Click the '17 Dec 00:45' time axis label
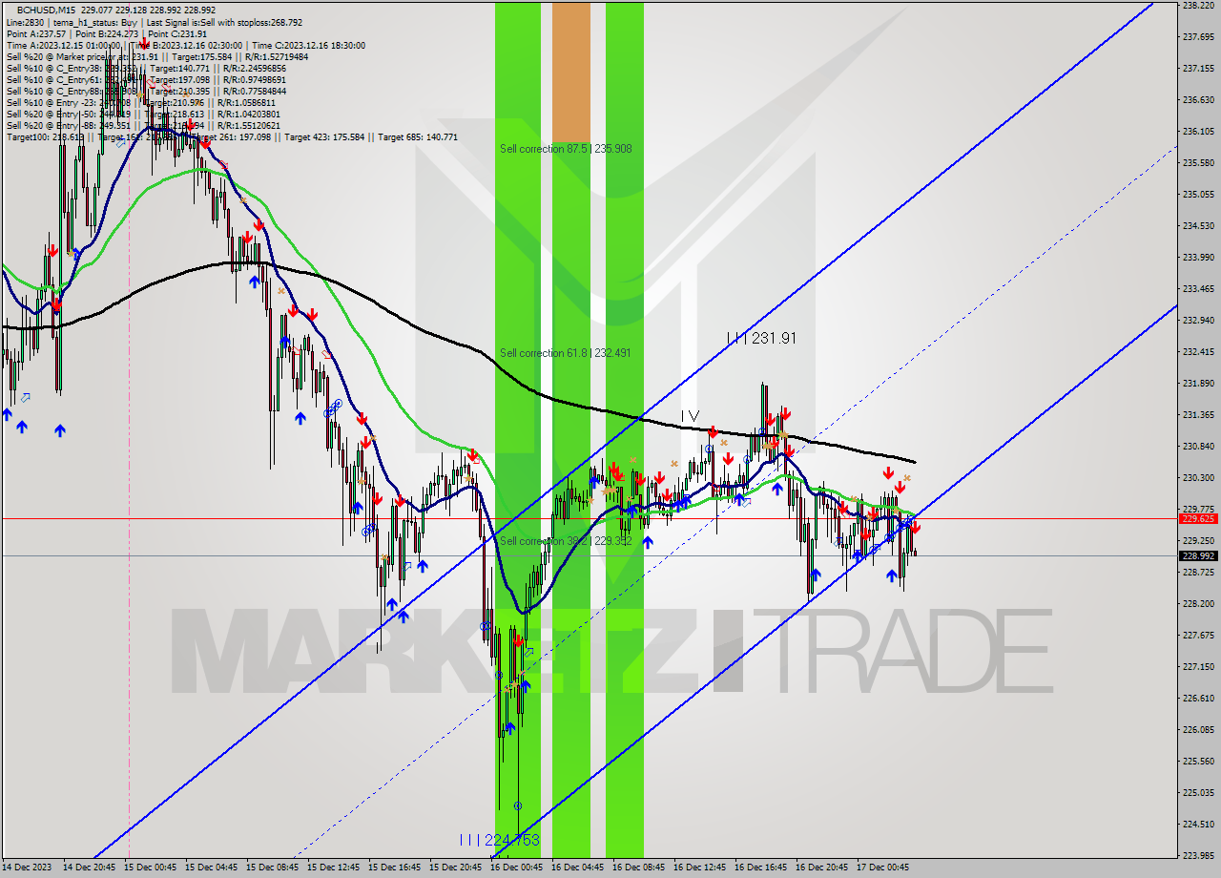 pos(883,868)
